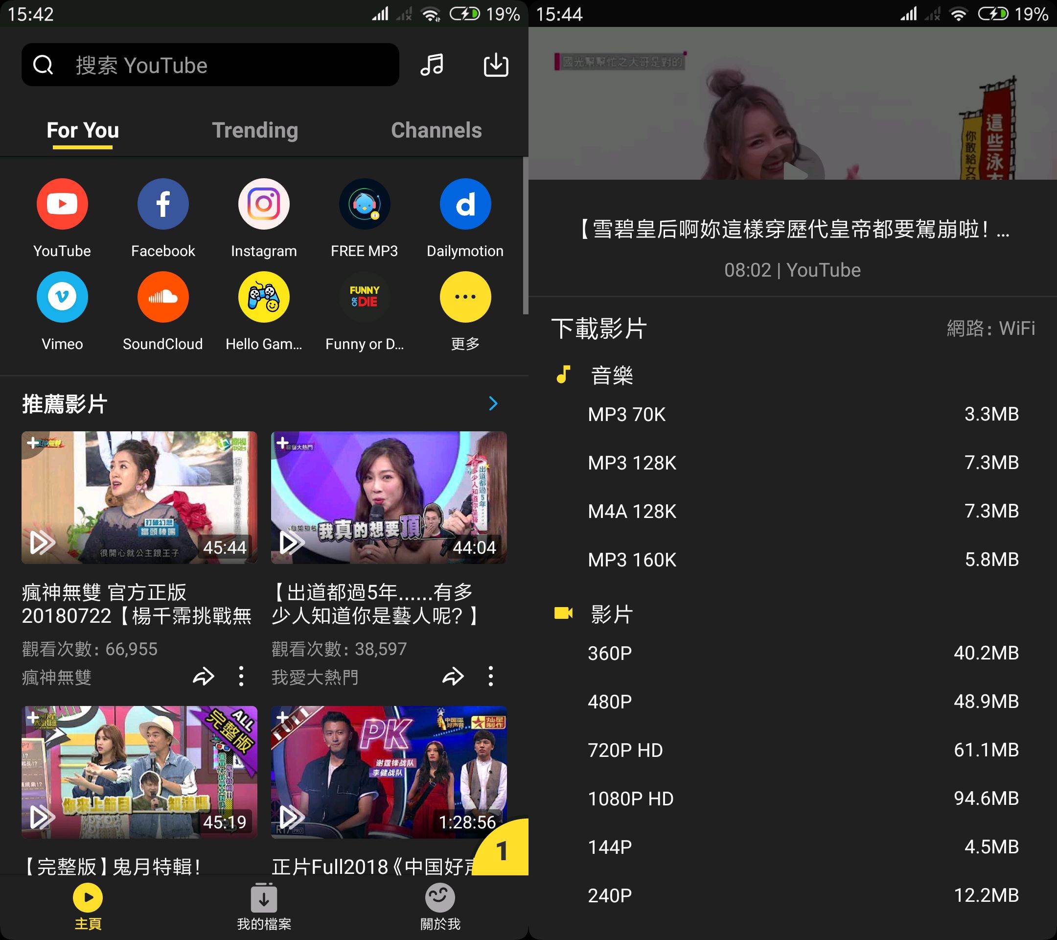
Task: Open the YouTube site shortcut
Action: click(62, 203)
